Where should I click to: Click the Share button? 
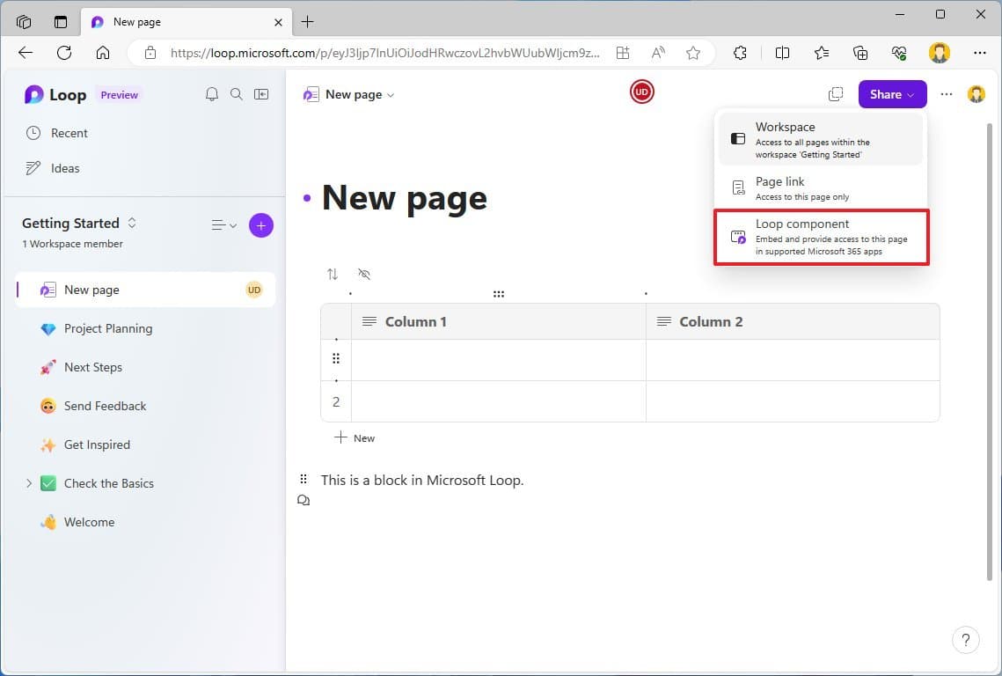pyautogui.click(x=892, y=94)
